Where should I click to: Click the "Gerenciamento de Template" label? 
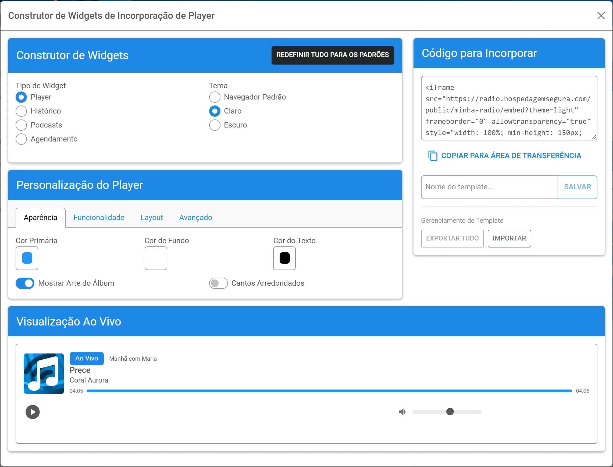pyautogui.click(x=462, y=220)
